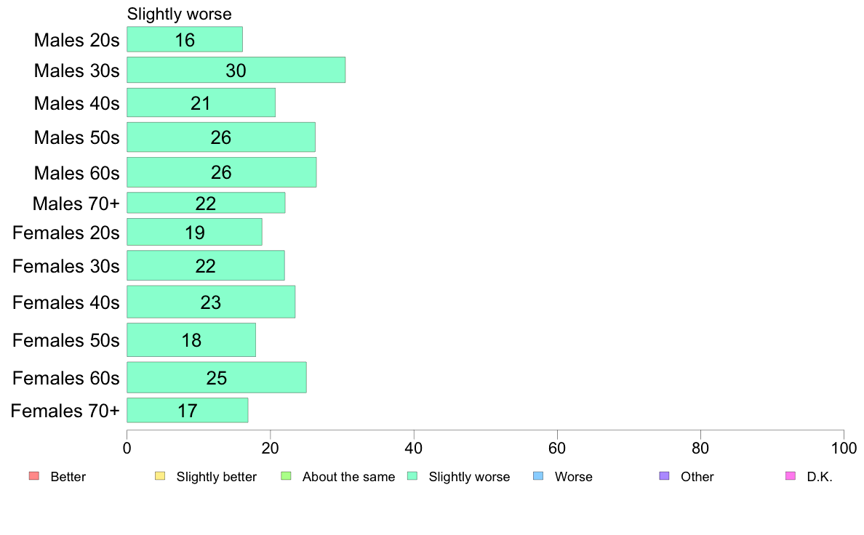Click the Females 20s axis label

click(66, 233)
